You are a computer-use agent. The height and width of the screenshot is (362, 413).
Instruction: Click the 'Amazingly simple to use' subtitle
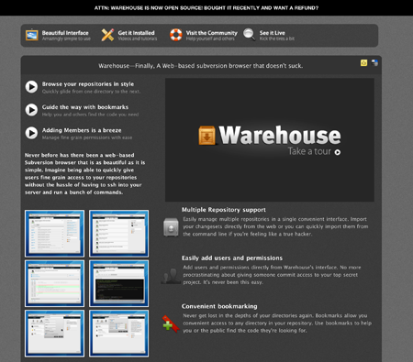point(66,38)
